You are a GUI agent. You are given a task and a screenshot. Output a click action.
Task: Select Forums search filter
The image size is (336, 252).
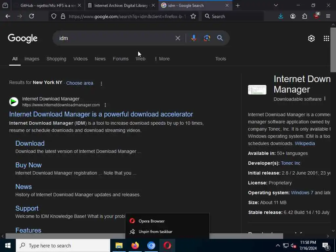121,59
